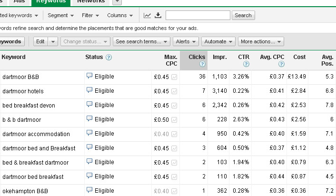
Task: Open status bubble for dartmoor bed and Breakfast
Action: click(89, 147)
